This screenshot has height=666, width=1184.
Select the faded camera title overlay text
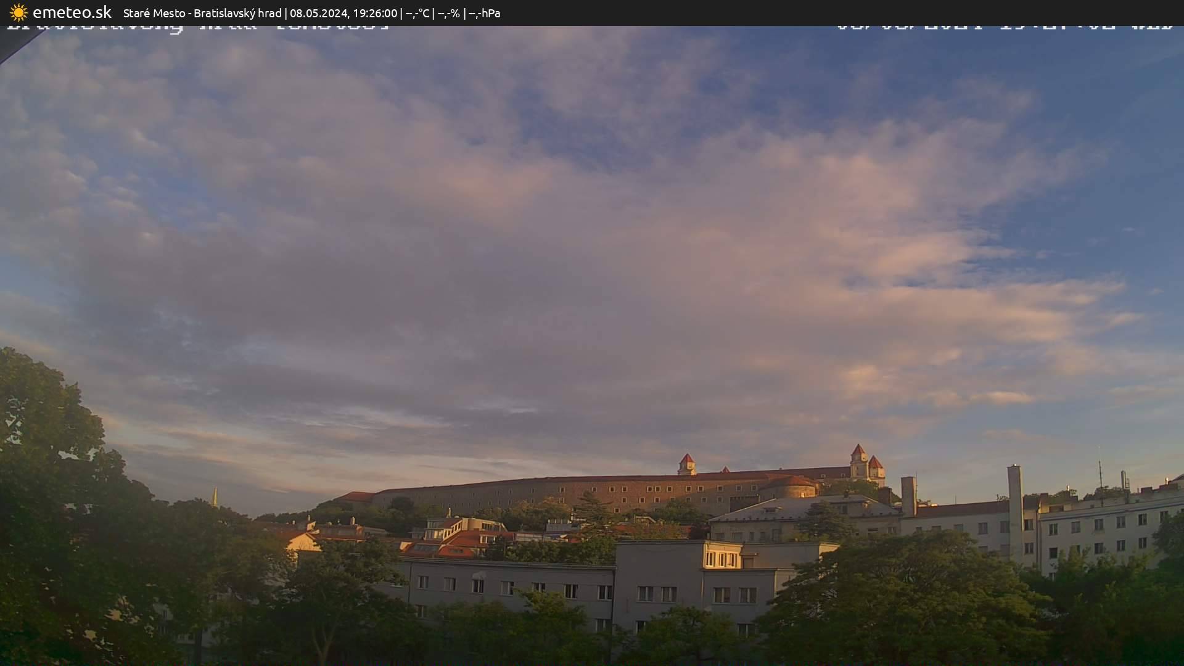(197, 27)
